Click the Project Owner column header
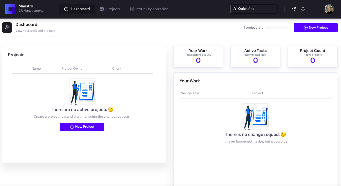341x186 pixels. 72,68
